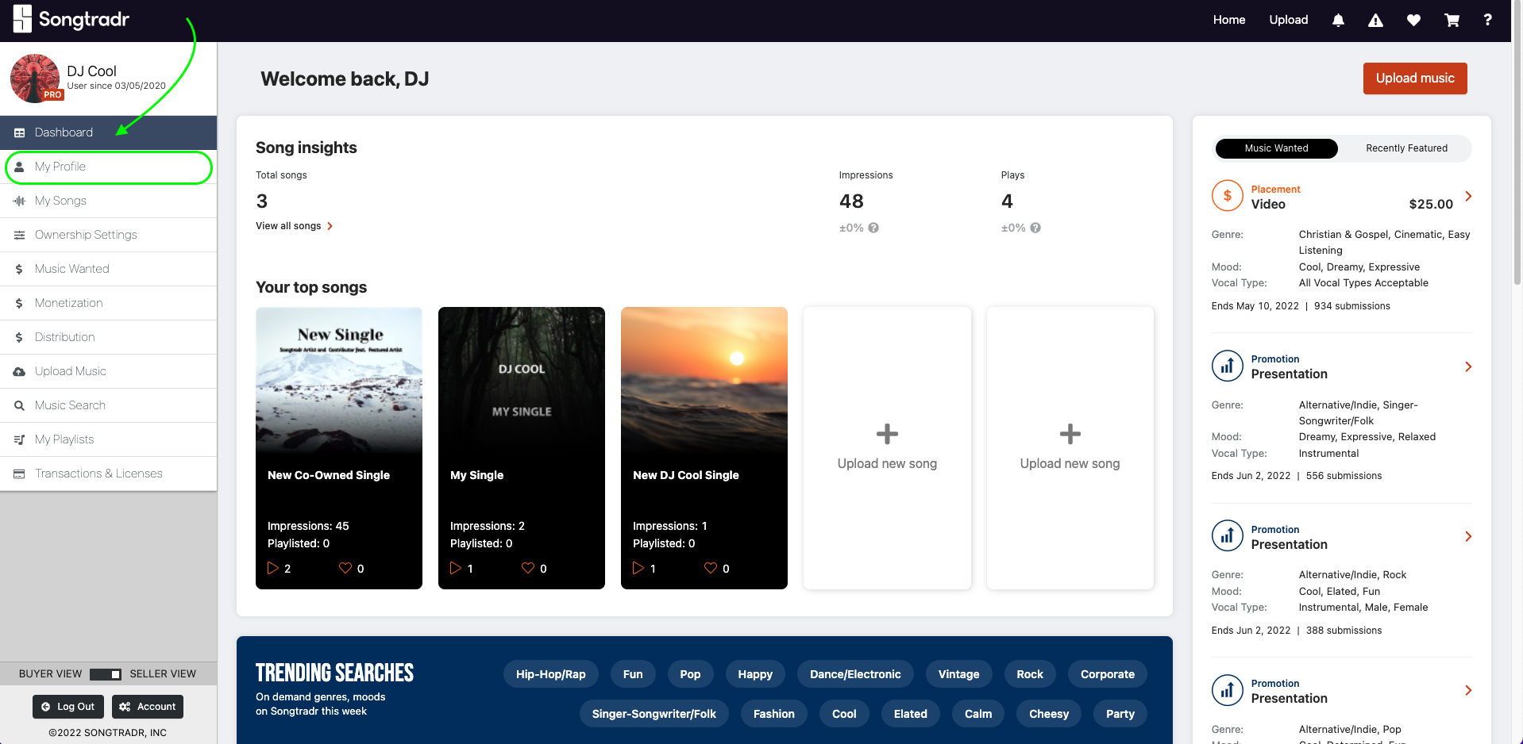The width and height of the screenshot is (1523, 744).
Task: Select Rock trending search tag
Action: tap(1030, 674)
